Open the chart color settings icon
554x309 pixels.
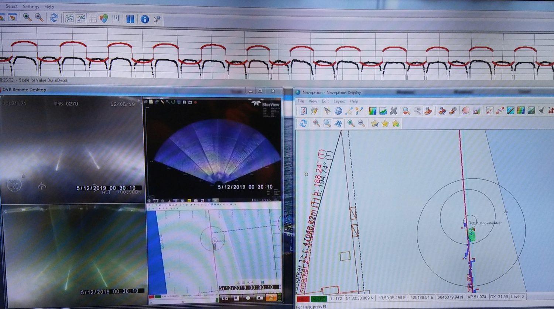(x=104, y=18)
